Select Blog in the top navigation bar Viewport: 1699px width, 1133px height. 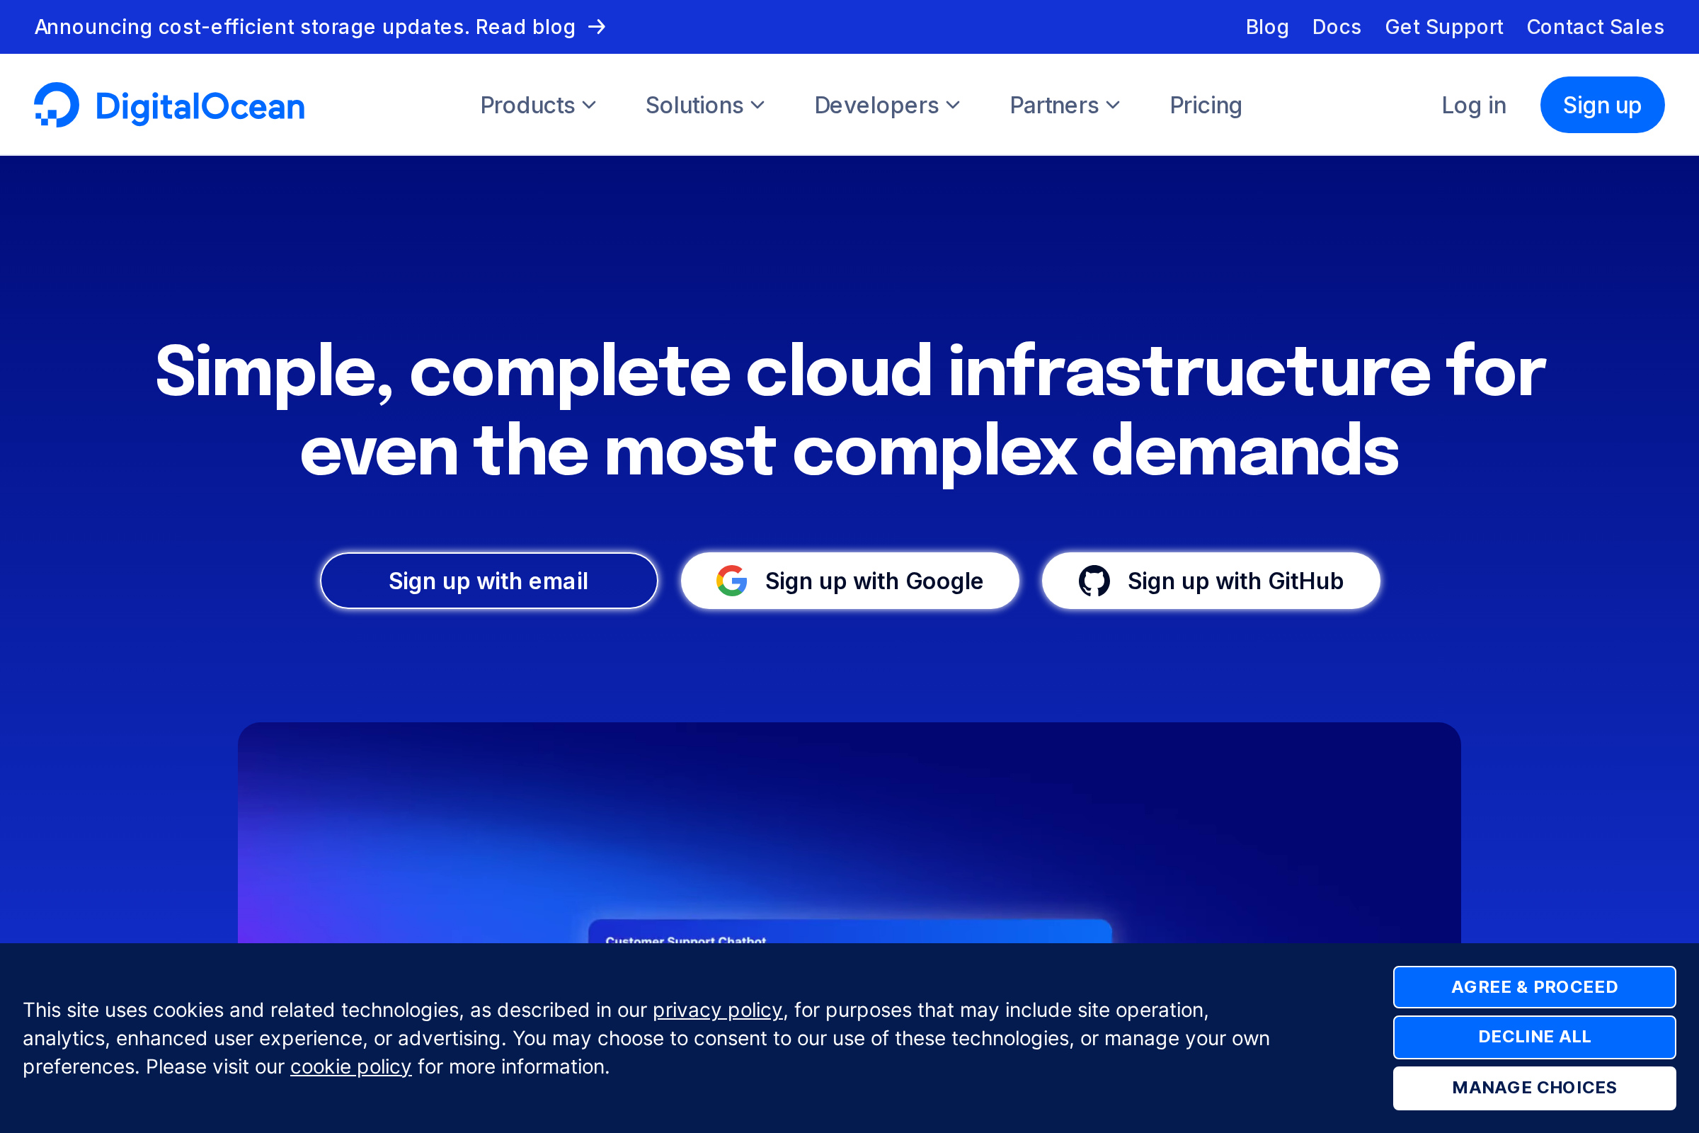click(x=1266, y=27)
